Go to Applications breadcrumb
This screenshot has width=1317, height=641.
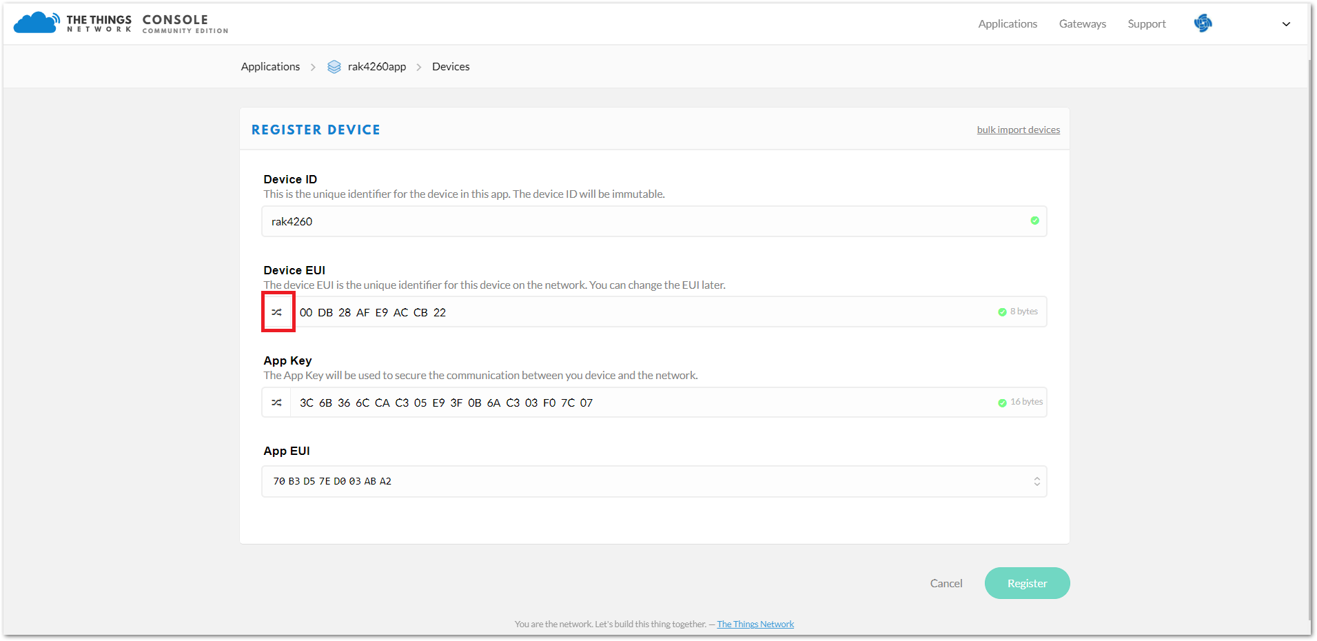[270, 67]
